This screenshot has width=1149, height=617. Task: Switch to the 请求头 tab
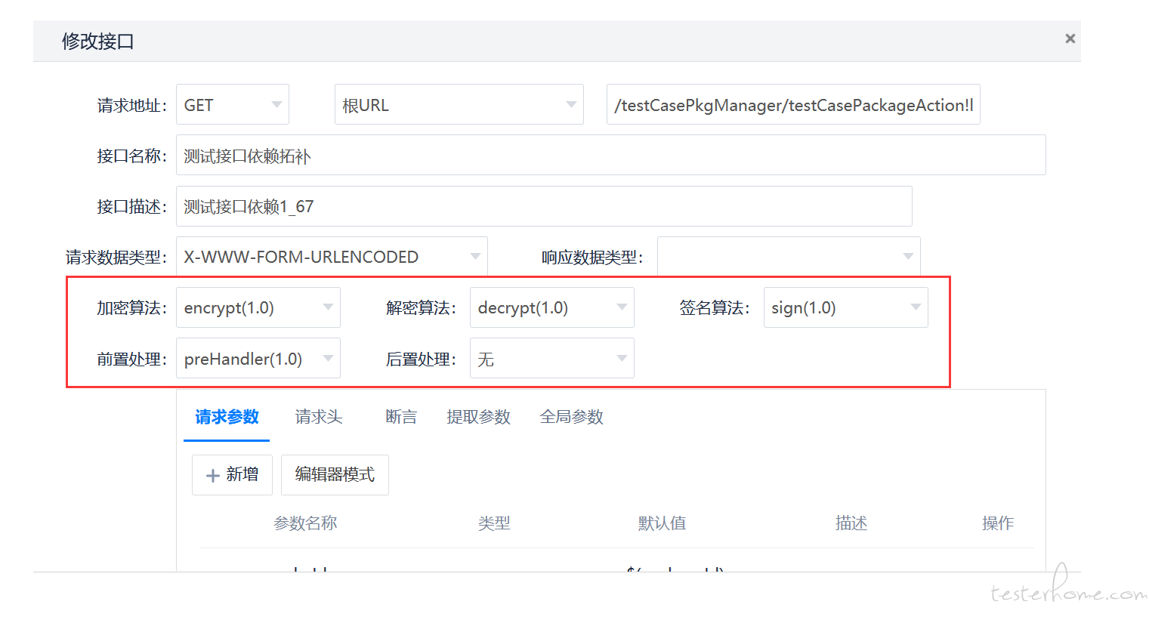pos(318,417)
